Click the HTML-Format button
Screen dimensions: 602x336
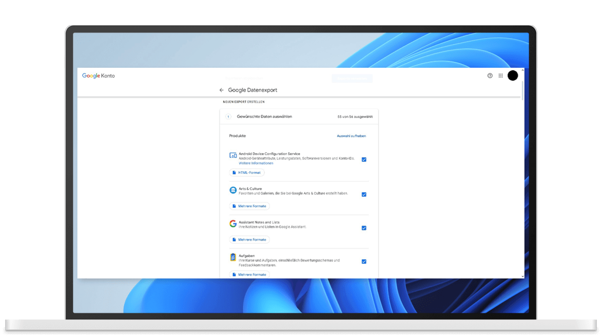pos(247,173)
